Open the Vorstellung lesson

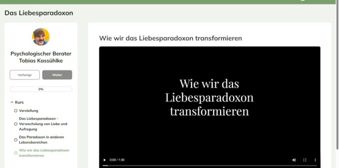pos(29,111)
